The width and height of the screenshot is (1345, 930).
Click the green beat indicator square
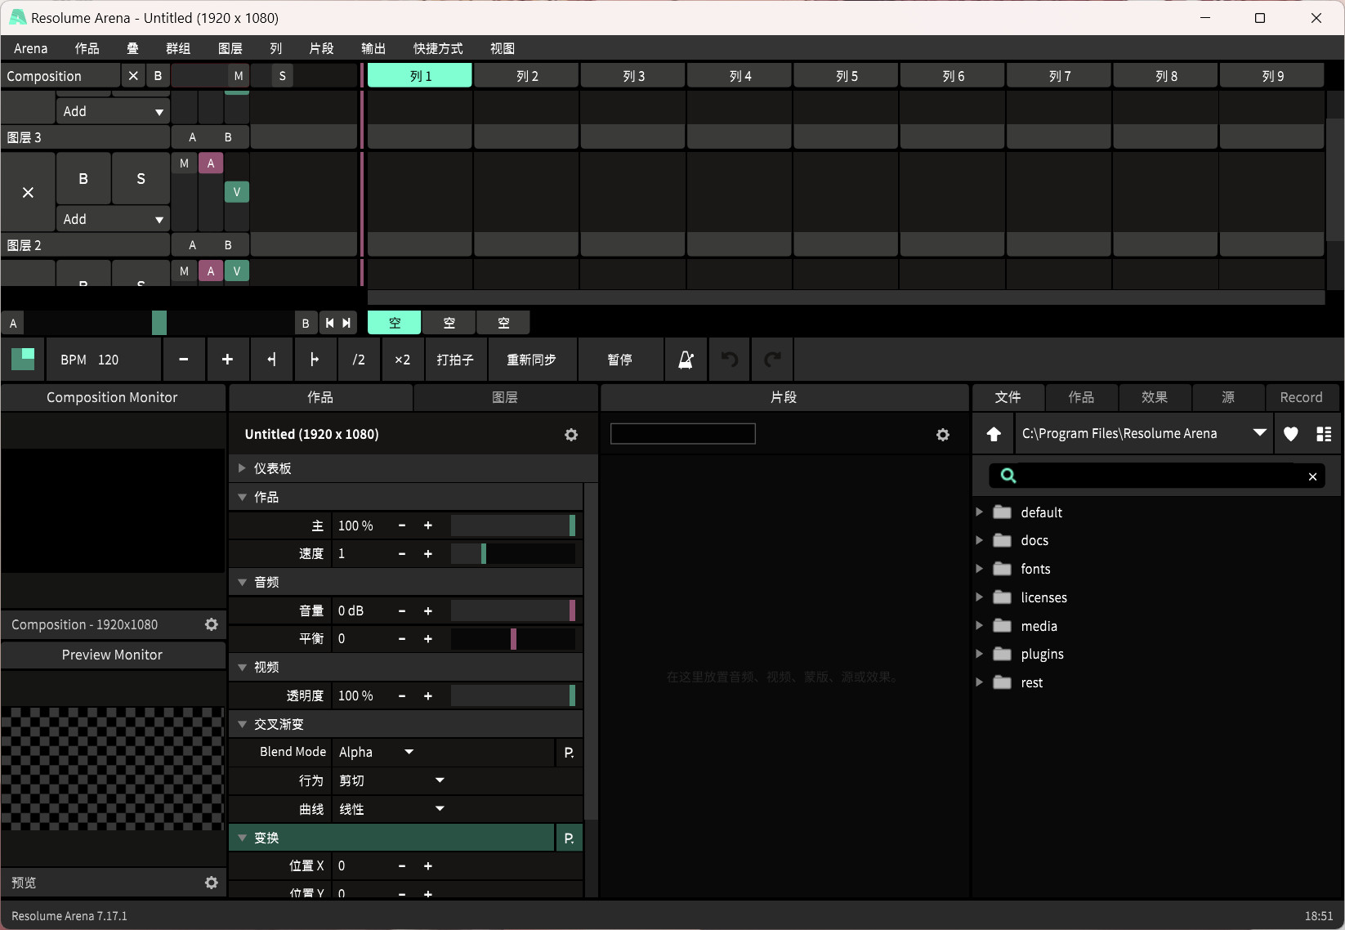click(23, 360)
